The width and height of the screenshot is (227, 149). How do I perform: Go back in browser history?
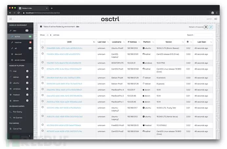tap(10, 13)
